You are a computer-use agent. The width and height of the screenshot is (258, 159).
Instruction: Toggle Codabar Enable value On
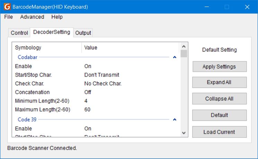tap(88, 66)
